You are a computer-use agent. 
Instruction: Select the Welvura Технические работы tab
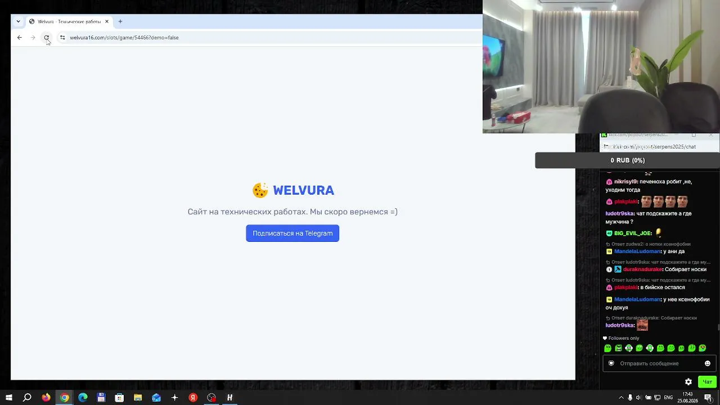69,21
